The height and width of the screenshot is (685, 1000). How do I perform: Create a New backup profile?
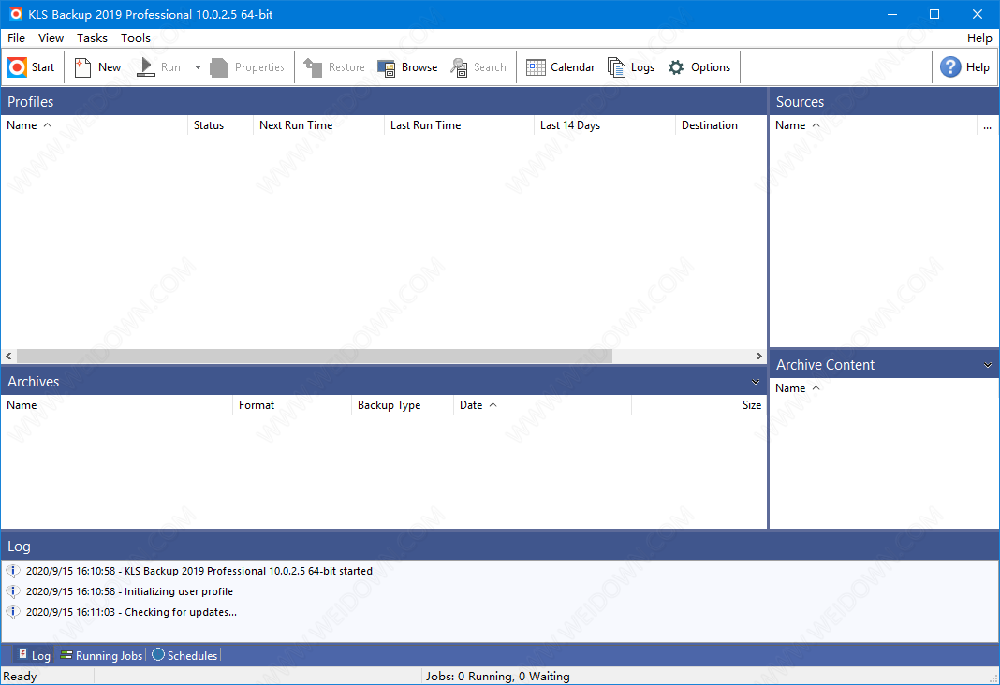[97, 66]
